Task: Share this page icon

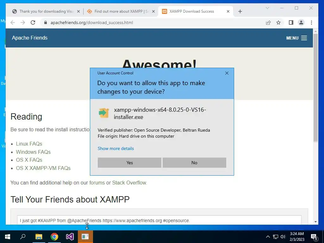Action: (268, 22)
